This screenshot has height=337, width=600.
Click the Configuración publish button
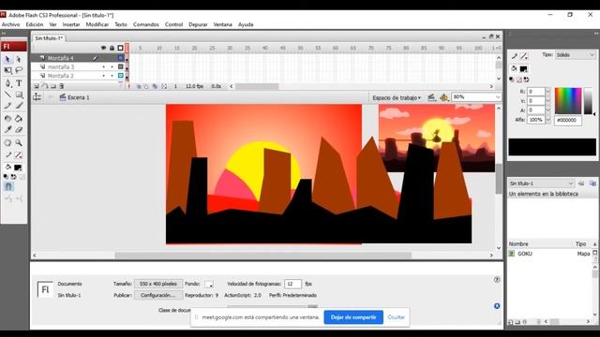coord(158,296)
